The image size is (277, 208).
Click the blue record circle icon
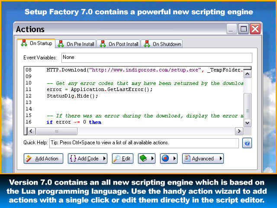click(165, 158)
